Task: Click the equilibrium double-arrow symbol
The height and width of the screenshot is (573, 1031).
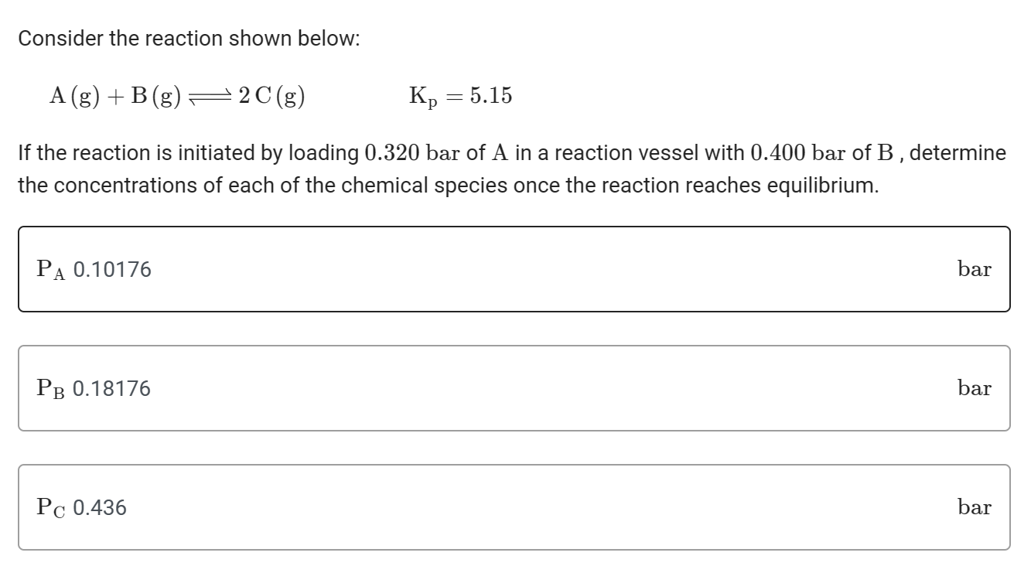Action: coord(209,97)
